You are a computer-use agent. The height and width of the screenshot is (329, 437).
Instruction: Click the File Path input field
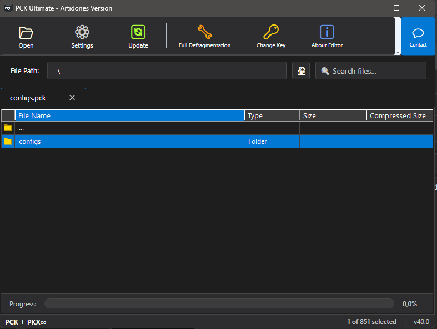tap(167, 71)
